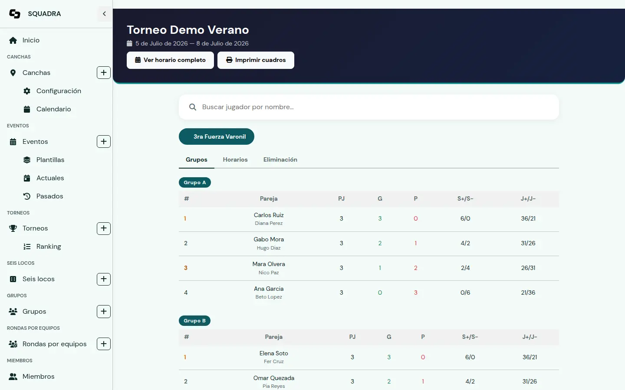Image resolution: width=625 pixels, height=390 pixels.
Task: Click the Ana Garcia pair name
Action: click(269, 289)
